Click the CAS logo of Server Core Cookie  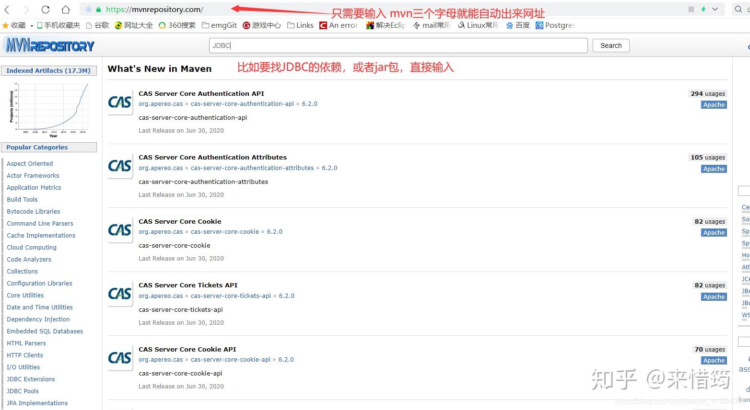click(x=119, y=230)
